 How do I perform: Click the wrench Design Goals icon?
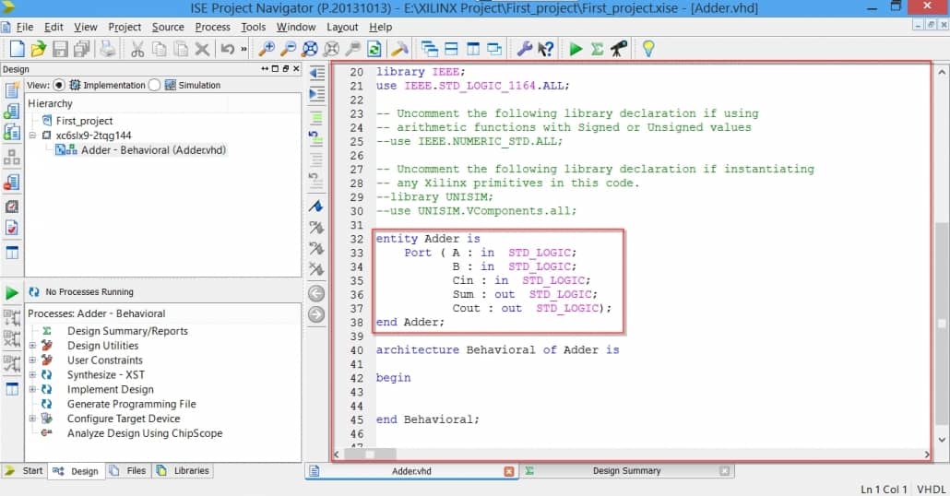pyautogui.click(x=523, y=49)
